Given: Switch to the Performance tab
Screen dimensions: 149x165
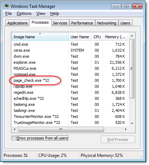Looking at the screenshot, I should pyautogui.click(x=82, y=23).
